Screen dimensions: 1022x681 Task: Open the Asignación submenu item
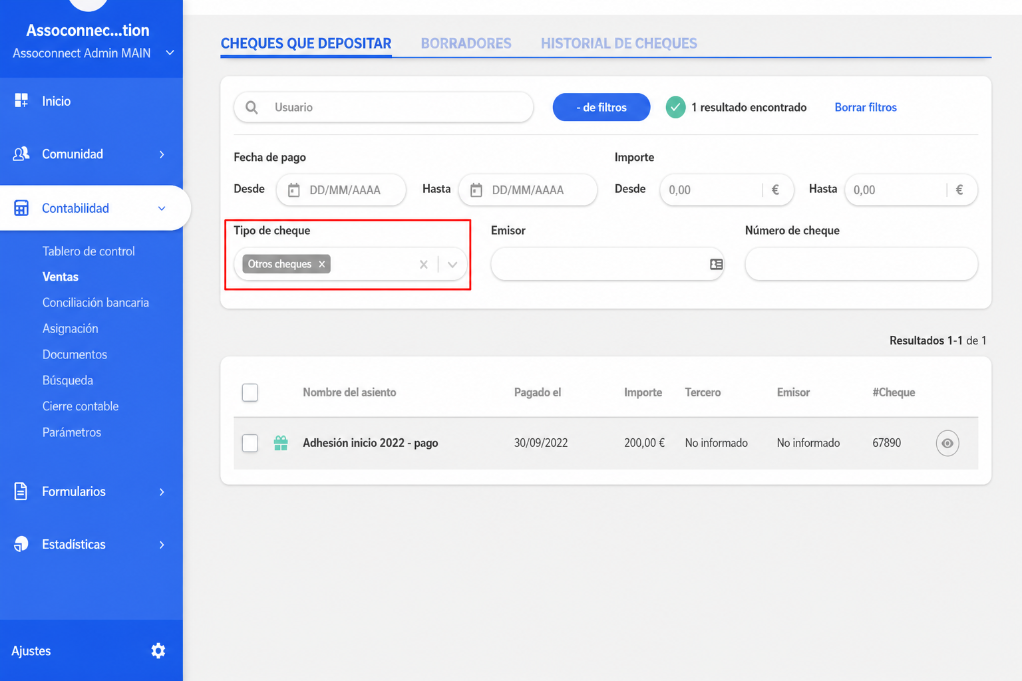coord(71,329)
